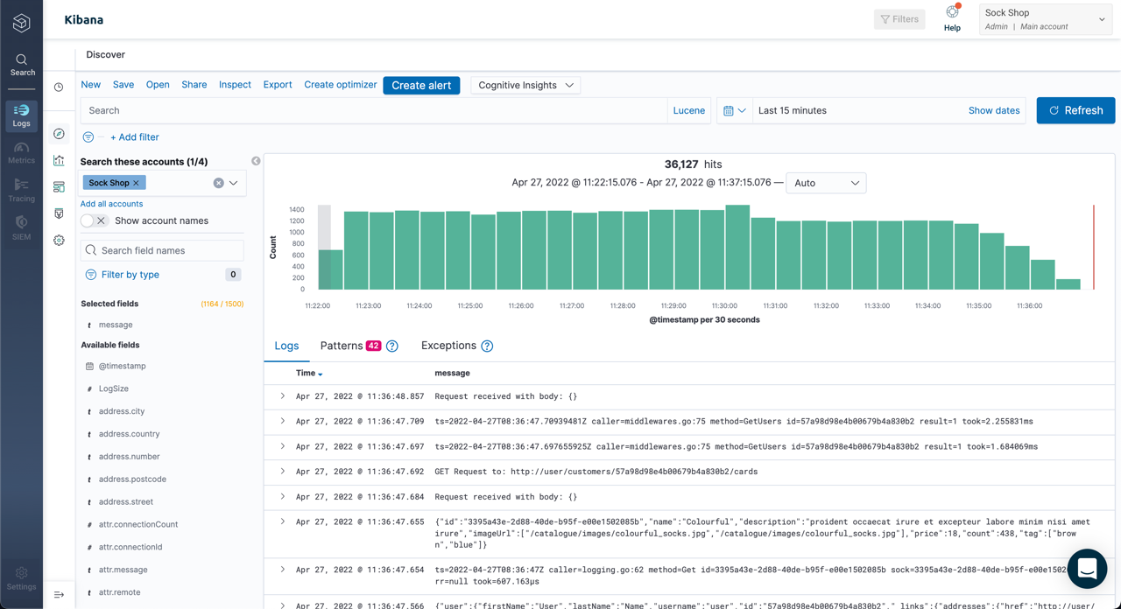Image resolution: width=1121 pixels, height=609 pixels.
Task: Open the Cognitive Insights dropdown
Action: point(525,86)
